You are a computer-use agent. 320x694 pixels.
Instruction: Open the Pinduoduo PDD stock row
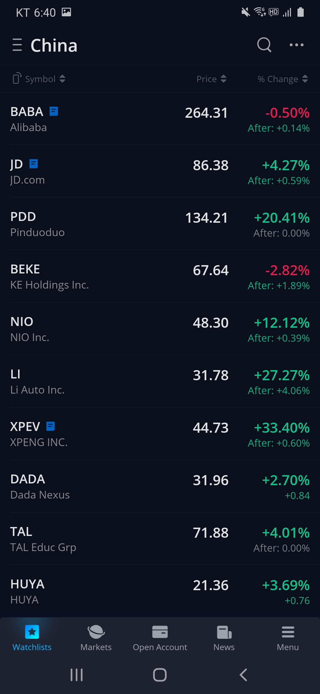(x=119, y=224)
